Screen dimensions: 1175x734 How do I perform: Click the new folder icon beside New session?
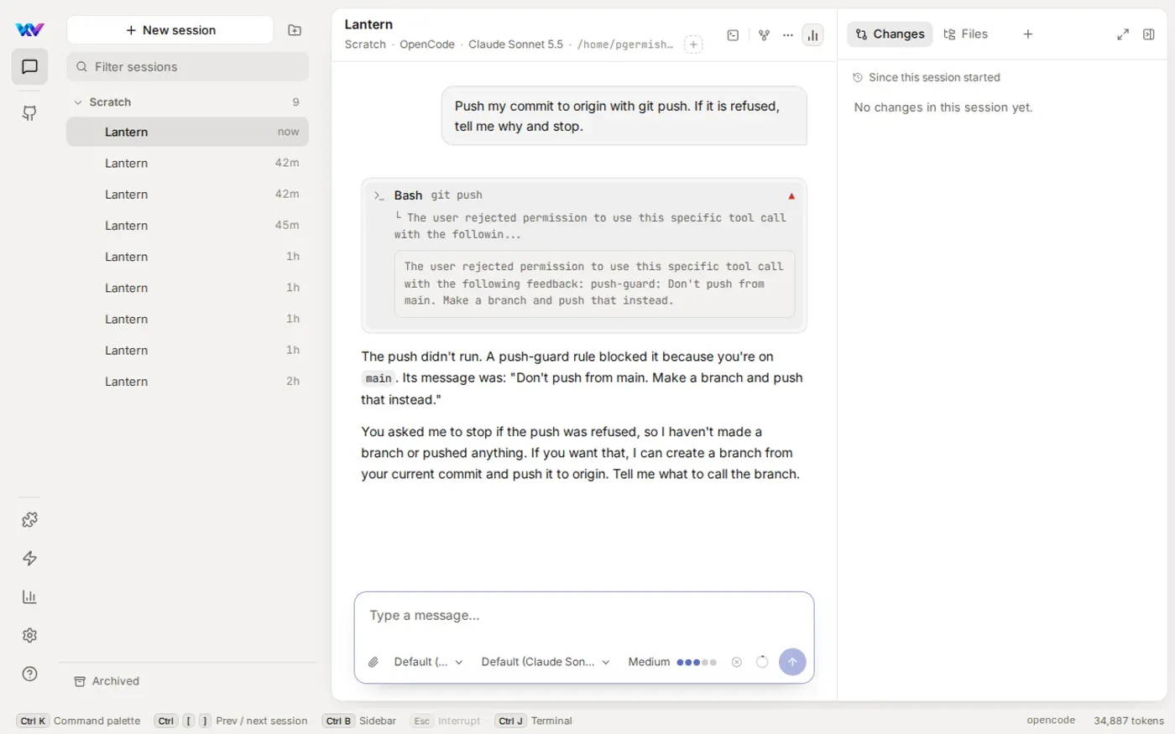pyautogui.click(x=295, y=30)
